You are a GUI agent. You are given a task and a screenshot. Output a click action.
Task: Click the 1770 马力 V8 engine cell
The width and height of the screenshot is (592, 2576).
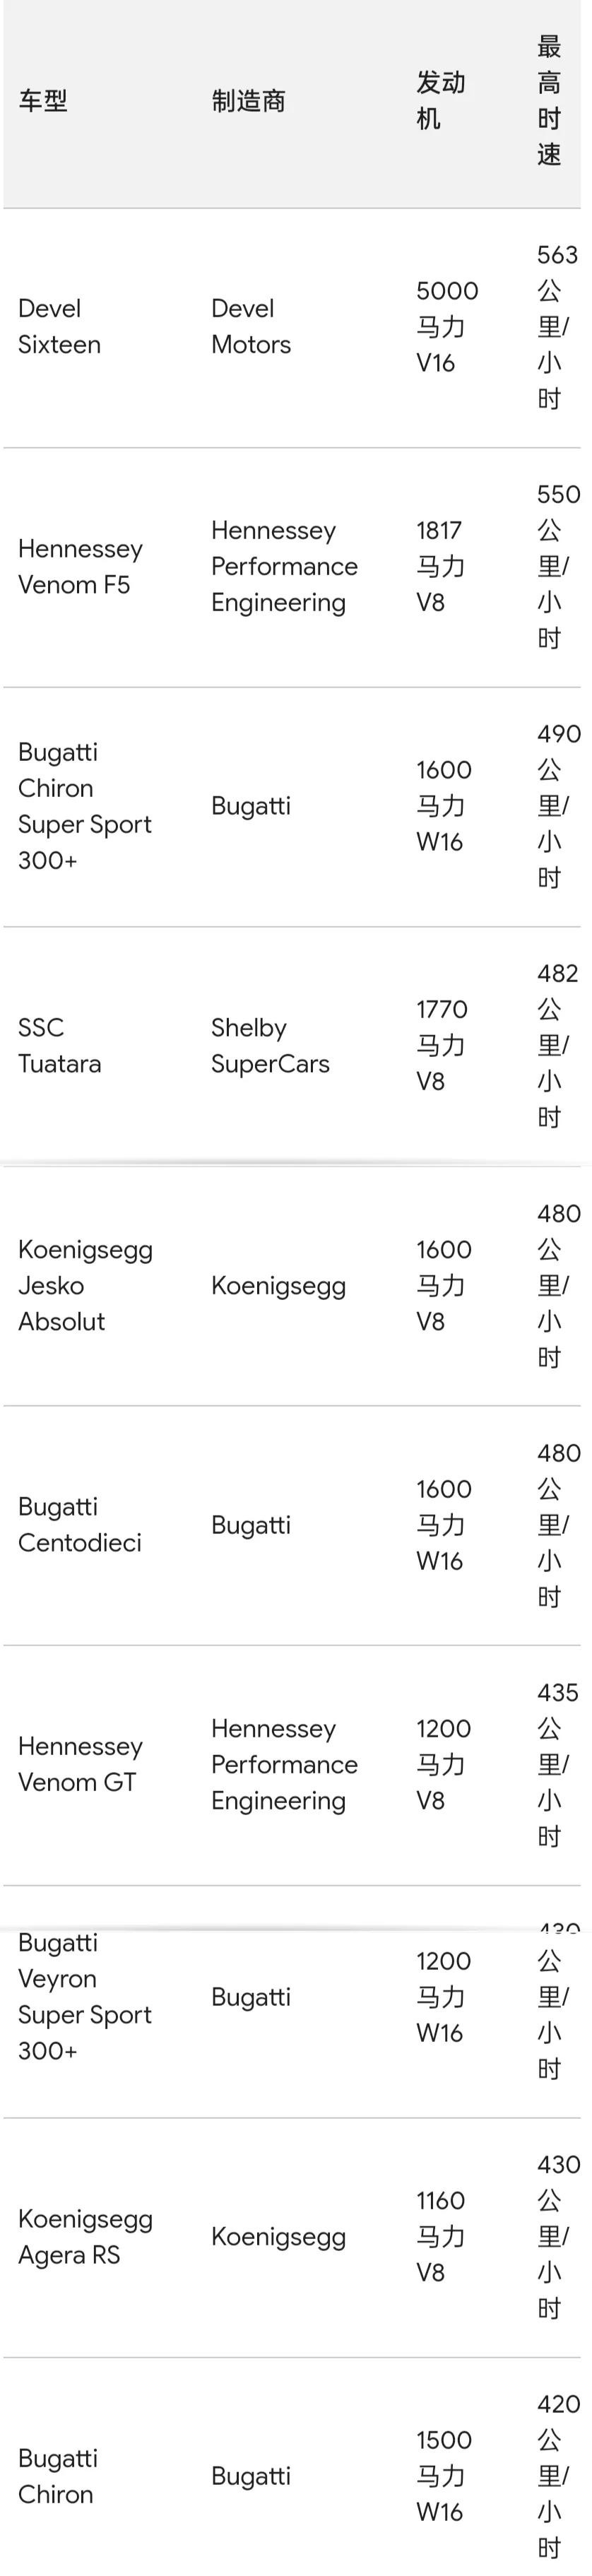pyautogui.click(x=441, y=1046)
